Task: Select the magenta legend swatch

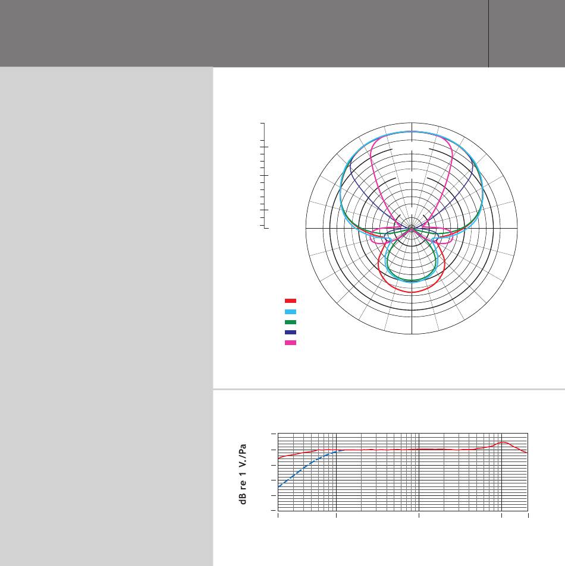Action: (290, 343)
